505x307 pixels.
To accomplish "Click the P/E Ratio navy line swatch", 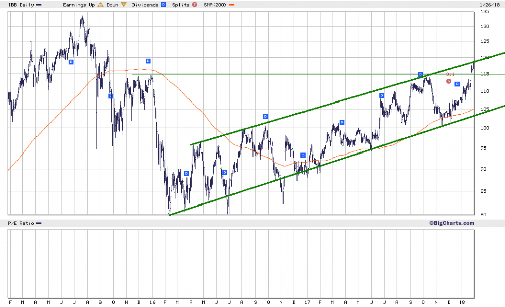I will pyautogui.click(x=39, y=223).
